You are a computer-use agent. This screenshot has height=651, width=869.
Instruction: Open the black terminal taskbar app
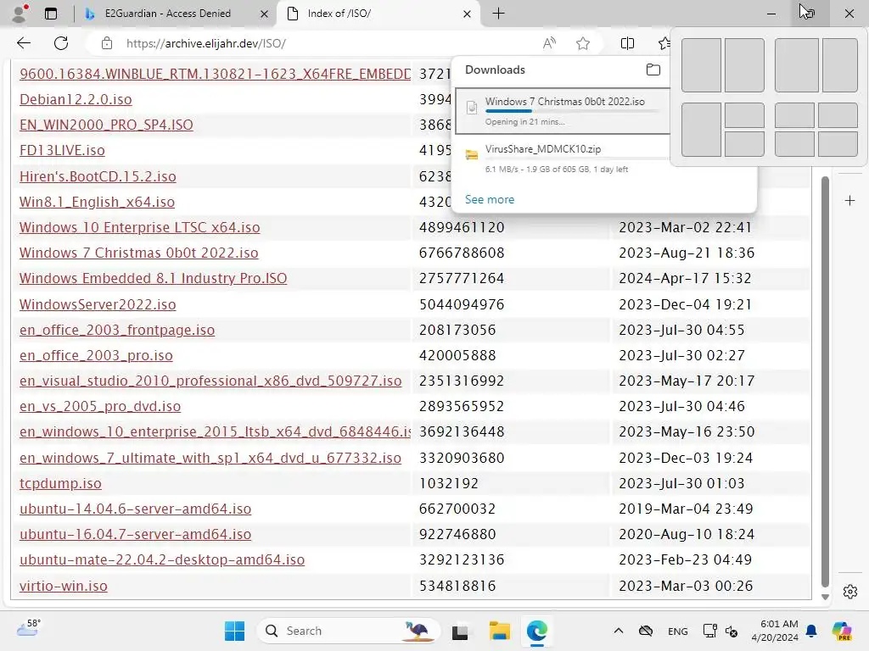click(x=460, y=632)
